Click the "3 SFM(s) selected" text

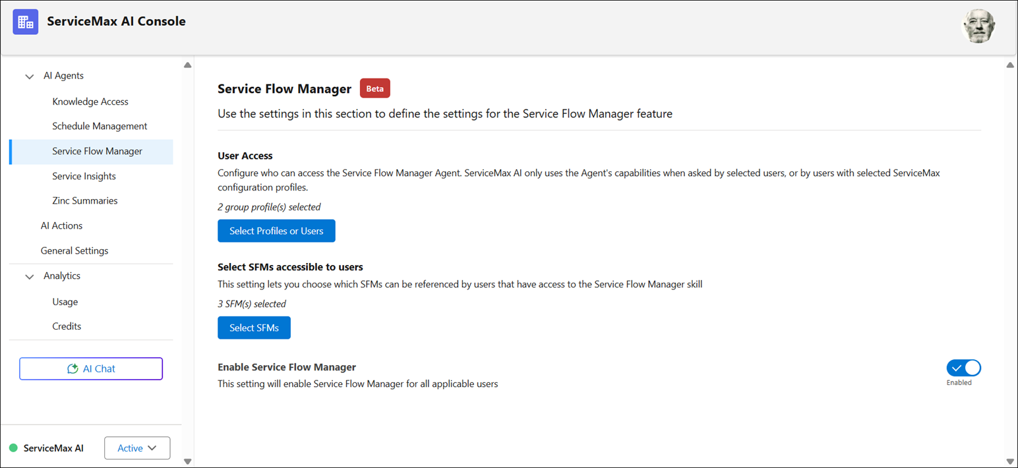coord(252,304)
